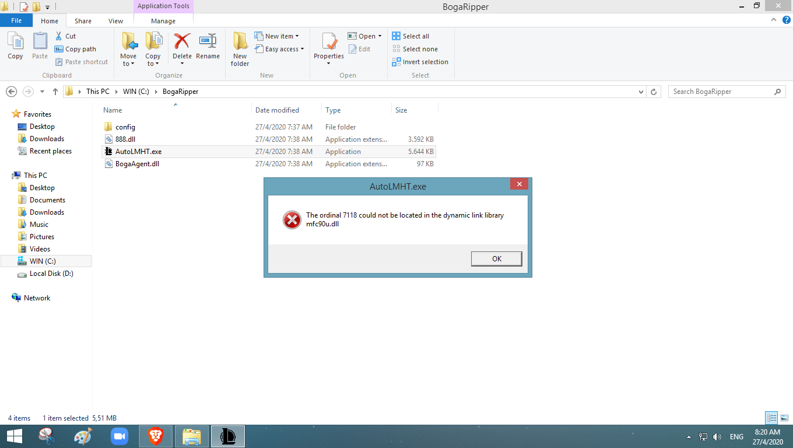Open Properties of selected file
The width and height of the screenshot is (793, 448).
pos(329,49)
